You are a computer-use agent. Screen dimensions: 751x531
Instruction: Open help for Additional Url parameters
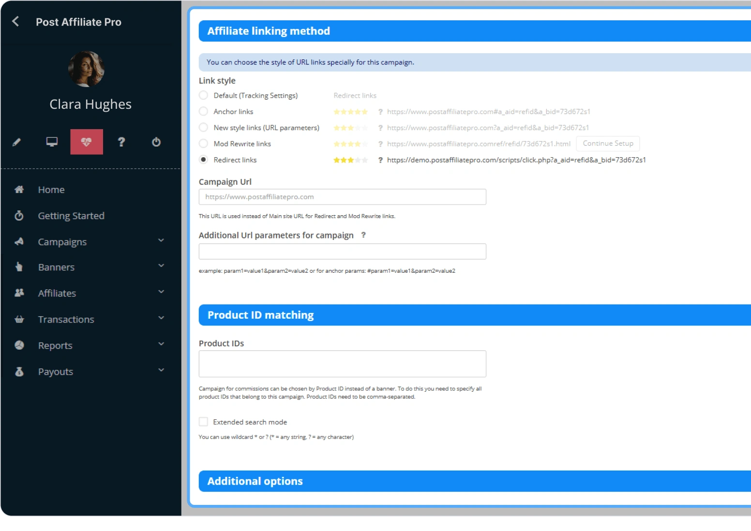coord(363,235)
